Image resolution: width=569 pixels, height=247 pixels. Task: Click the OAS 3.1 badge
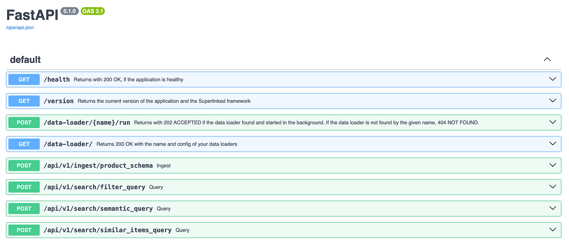pos(93,11)
